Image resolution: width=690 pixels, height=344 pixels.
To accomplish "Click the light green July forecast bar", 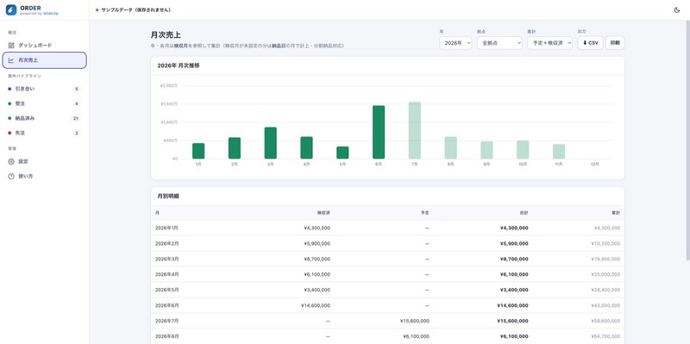I will pos(415,130).
